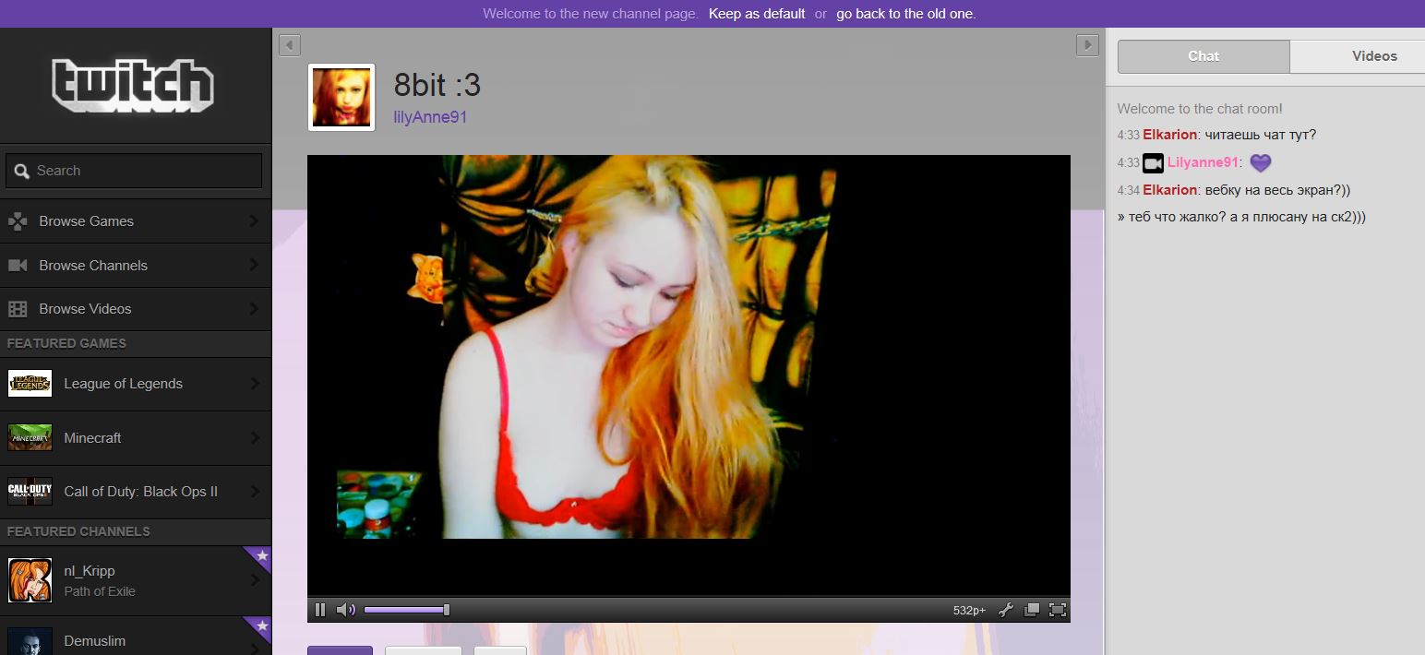1425x655 pixels.
Task: Open Call of Duty: Black Ops II
Action: (136, 492)
